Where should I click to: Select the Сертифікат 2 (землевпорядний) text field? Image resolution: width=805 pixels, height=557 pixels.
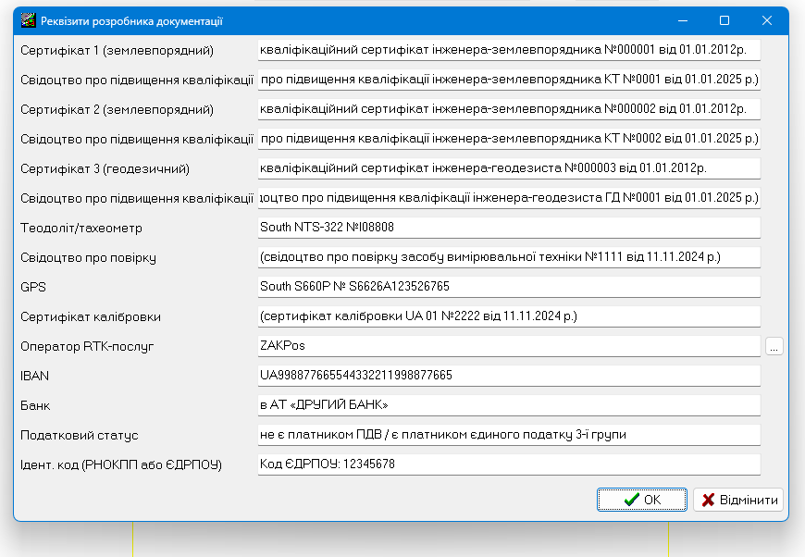pos(508,109)
